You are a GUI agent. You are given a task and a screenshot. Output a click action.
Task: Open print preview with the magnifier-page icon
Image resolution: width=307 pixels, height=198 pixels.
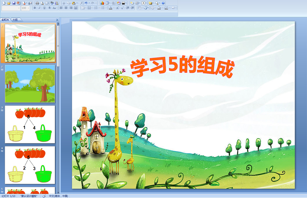pyautogui.click(x=42, y=3)
